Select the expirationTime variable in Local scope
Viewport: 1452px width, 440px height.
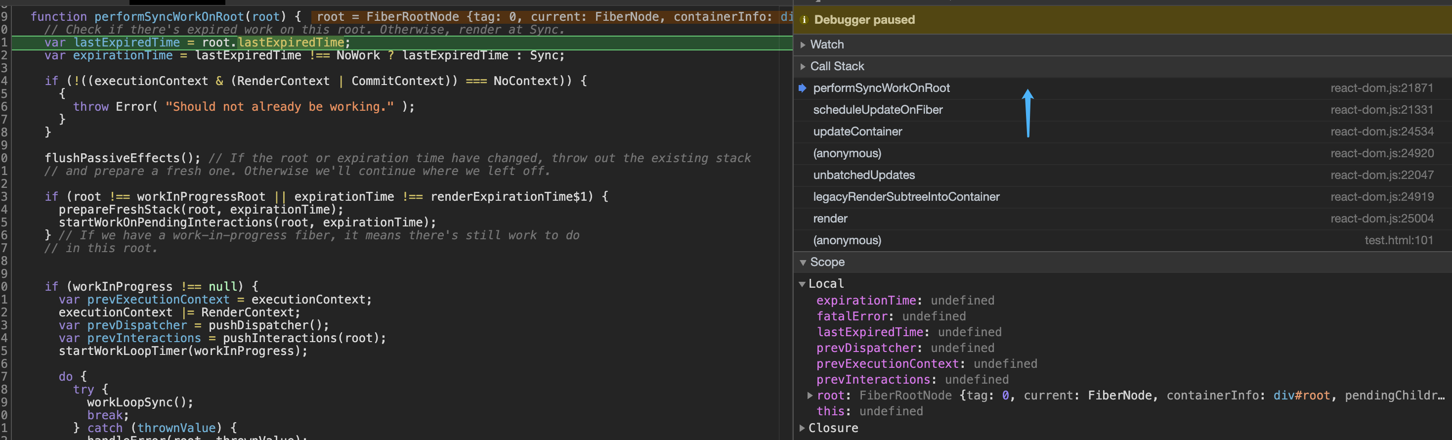coord(866,301)
